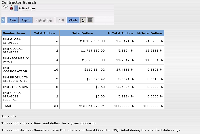Click the Export button

click(x=26, y=20)
